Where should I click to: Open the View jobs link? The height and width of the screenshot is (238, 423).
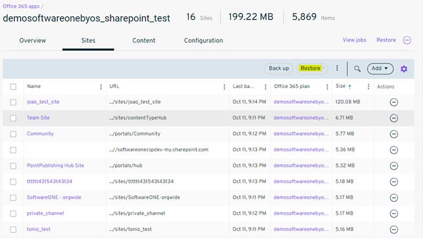click(x=354, y=40)
